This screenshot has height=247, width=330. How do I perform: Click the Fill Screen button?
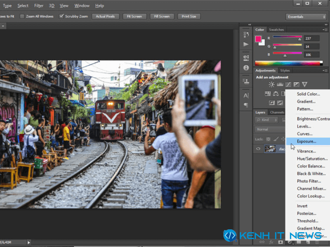point(162,16)
